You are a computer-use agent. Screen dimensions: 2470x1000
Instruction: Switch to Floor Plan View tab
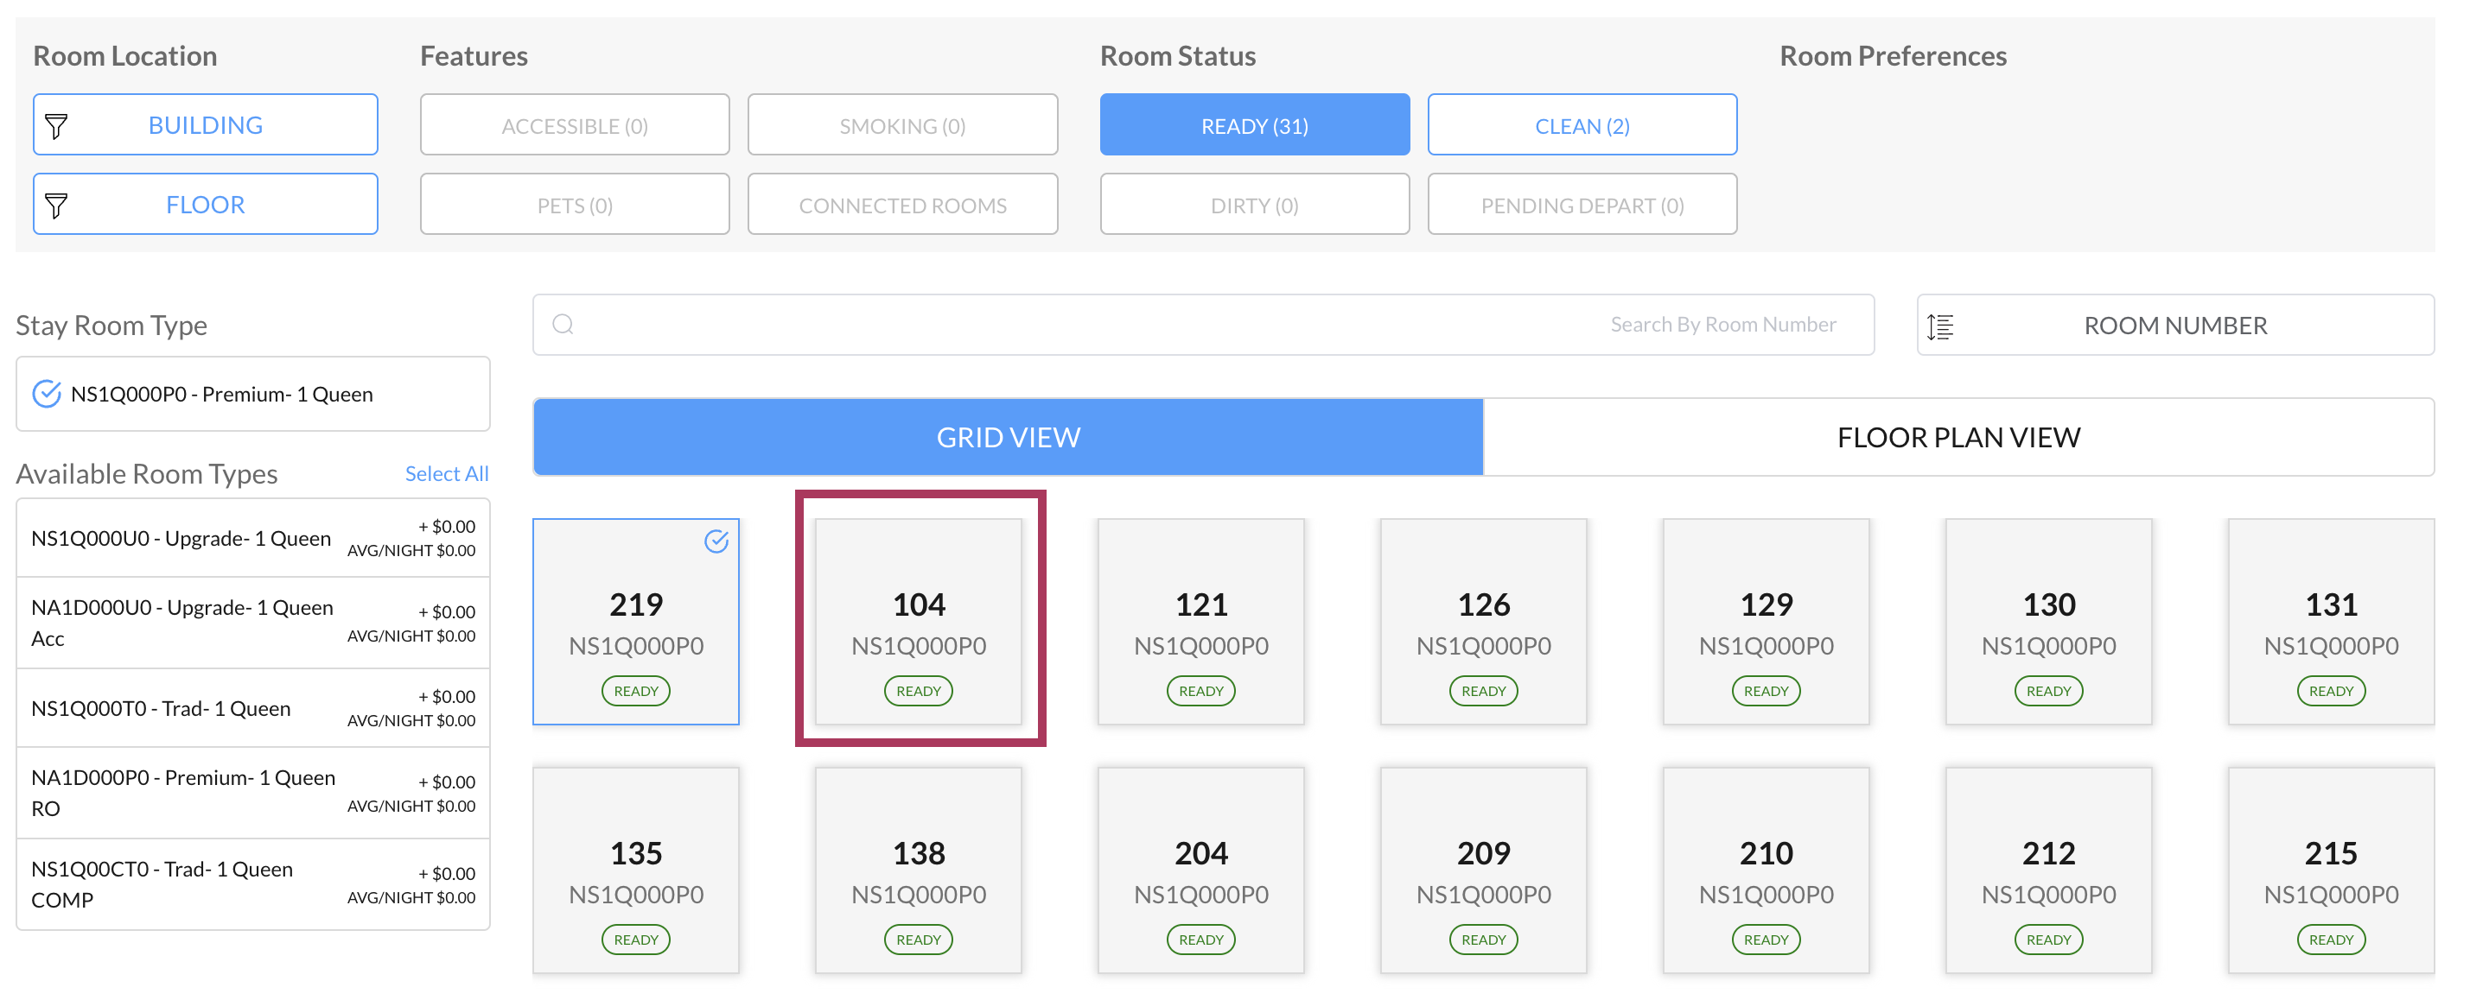1957,438
